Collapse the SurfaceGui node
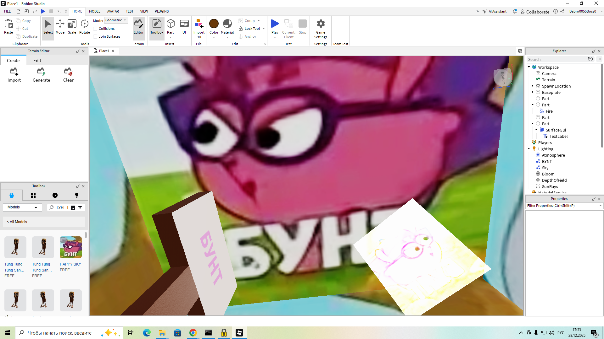The height and width of the screenshot is (339, 604). tap(536, 130)
